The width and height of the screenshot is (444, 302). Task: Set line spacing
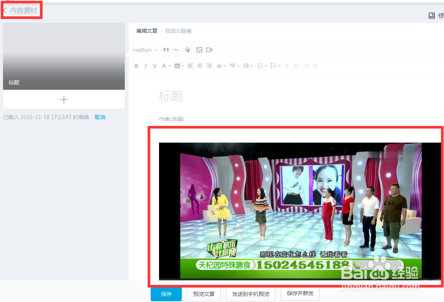(246, 66)
